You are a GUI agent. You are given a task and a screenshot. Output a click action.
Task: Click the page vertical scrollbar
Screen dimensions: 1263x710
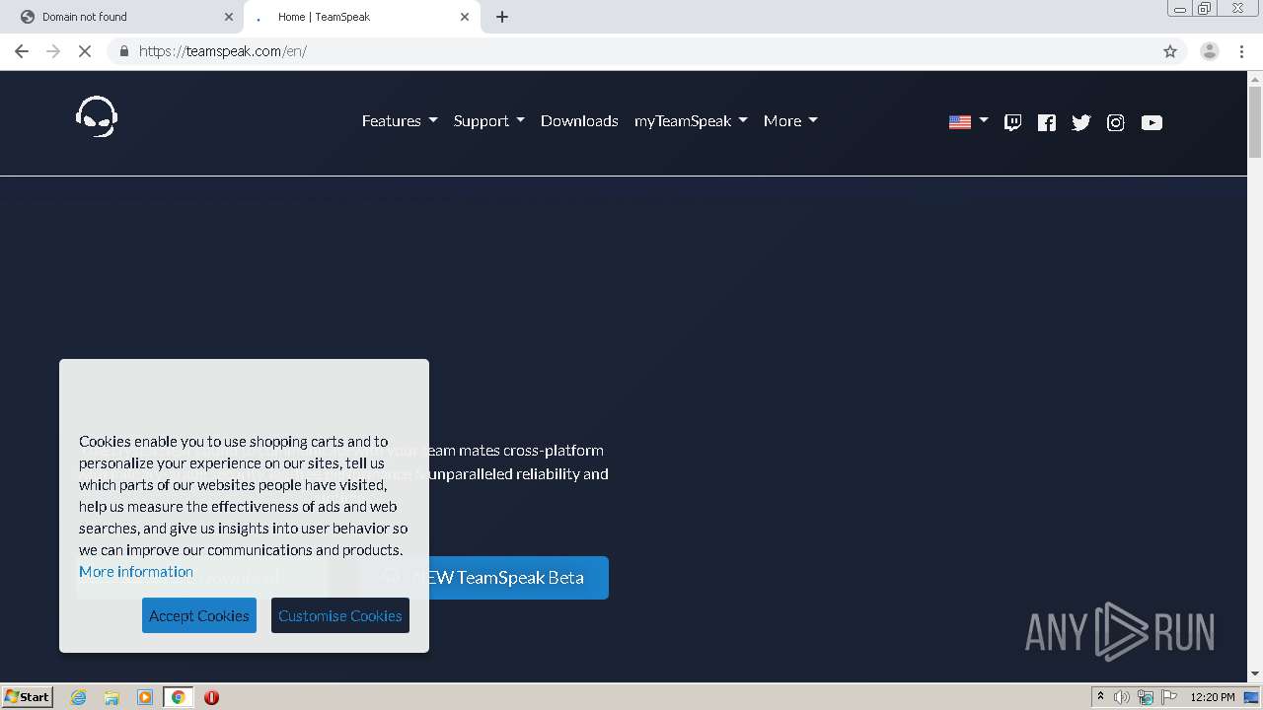click(1255, 121)
